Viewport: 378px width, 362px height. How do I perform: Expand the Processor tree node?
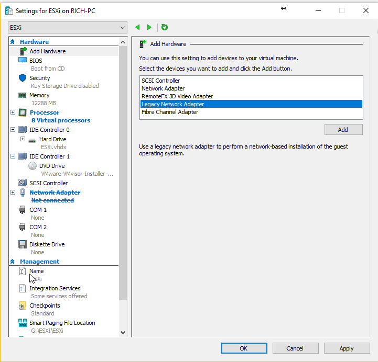point(13,112)
